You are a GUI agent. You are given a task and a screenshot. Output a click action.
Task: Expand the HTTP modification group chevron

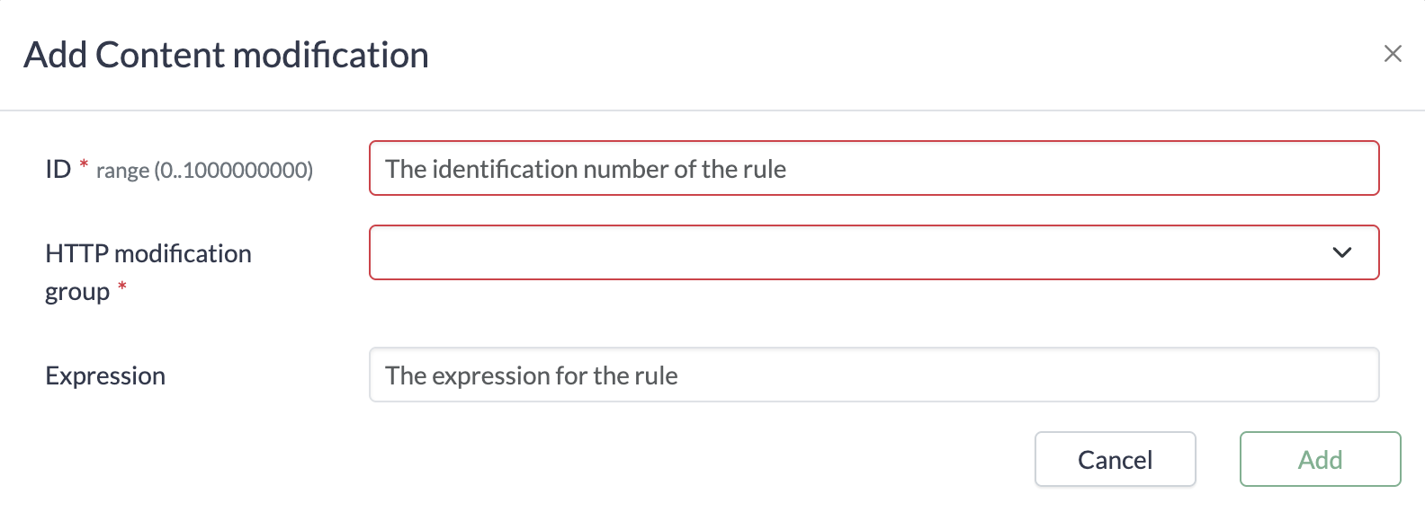(x=1341, y=252)
